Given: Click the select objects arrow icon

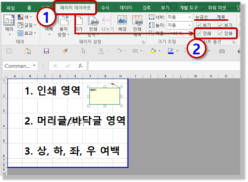Looking at the screenshot, I should tap(84, 51).
